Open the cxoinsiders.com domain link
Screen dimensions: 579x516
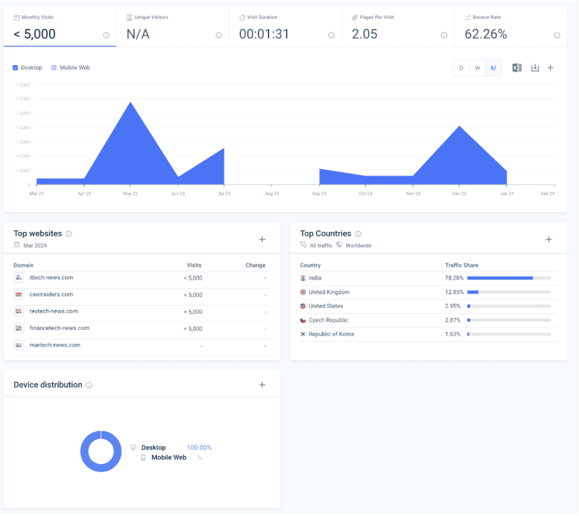pos(51,294)
